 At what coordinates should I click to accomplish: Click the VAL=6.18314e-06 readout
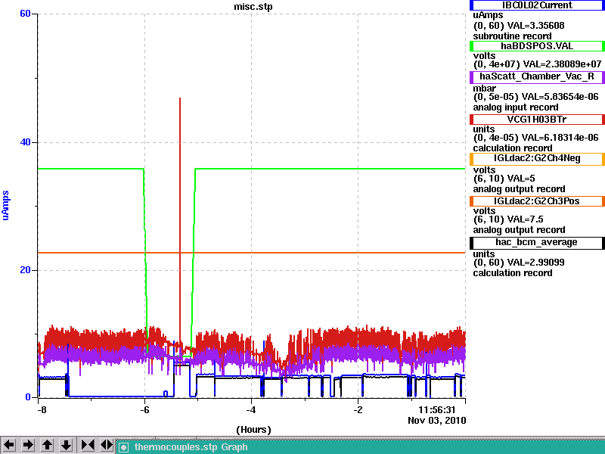click(x=560, y=138)
